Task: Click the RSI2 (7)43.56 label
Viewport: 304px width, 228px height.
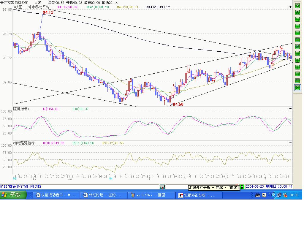Action: 113,143
